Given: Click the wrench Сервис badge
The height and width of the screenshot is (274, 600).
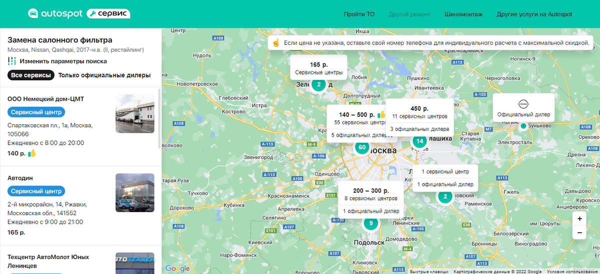Looking at the screenshot, I should coord(108,14).
